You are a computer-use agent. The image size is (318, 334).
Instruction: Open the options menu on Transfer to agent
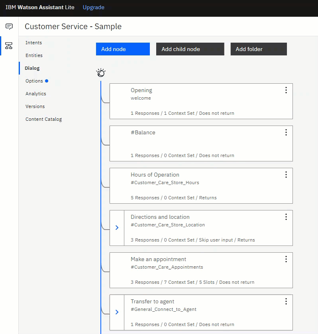(x=286, y=301)
